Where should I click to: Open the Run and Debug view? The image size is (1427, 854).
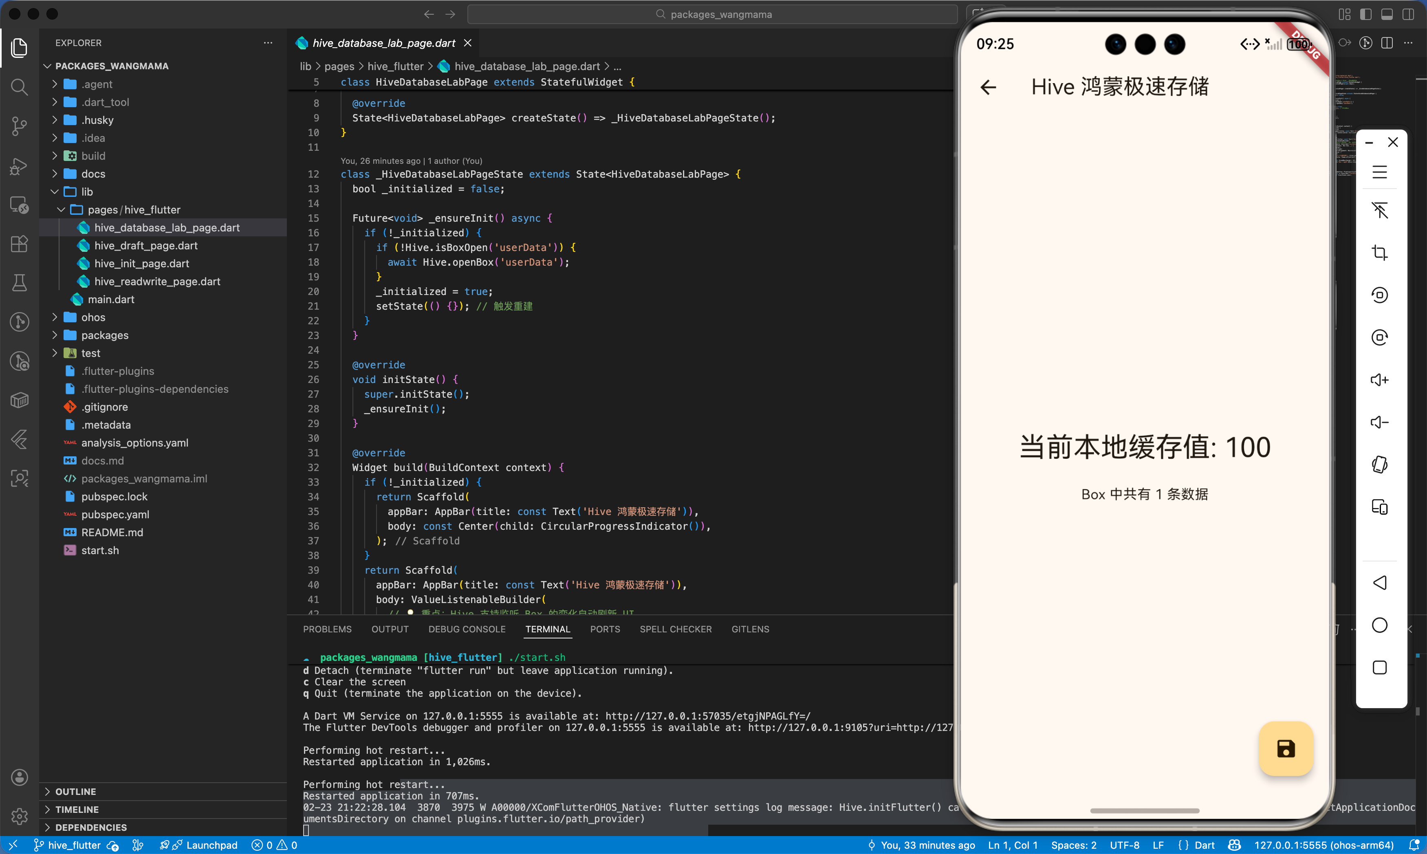pyautogui.click(x=19, y=166)
